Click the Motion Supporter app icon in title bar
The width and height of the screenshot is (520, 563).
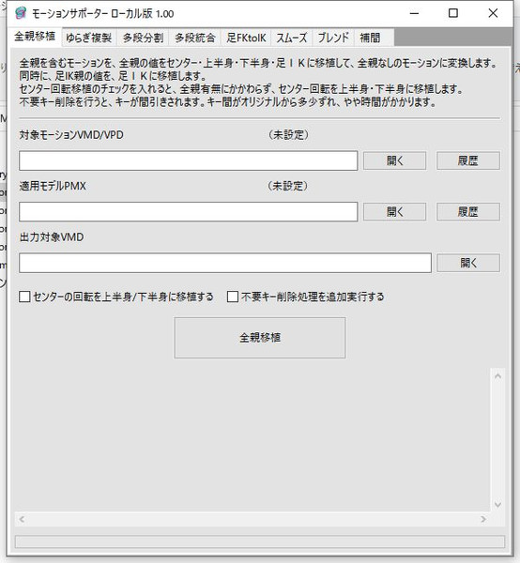click(21, 13)
